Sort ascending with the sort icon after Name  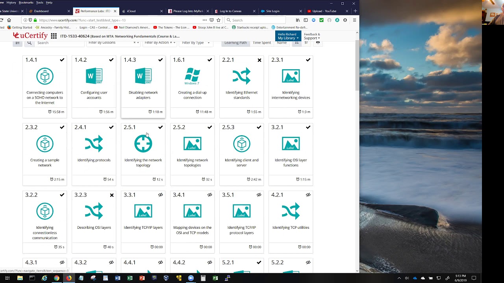click(x=297, y=42)
